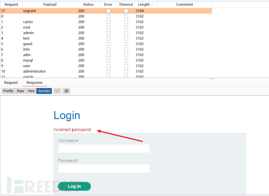Select the carlos payload row
Image resolution: width=269 pixels, height=196 pixels.
click(106, 22)
